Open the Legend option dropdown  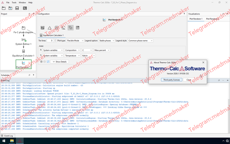[106, 41]
